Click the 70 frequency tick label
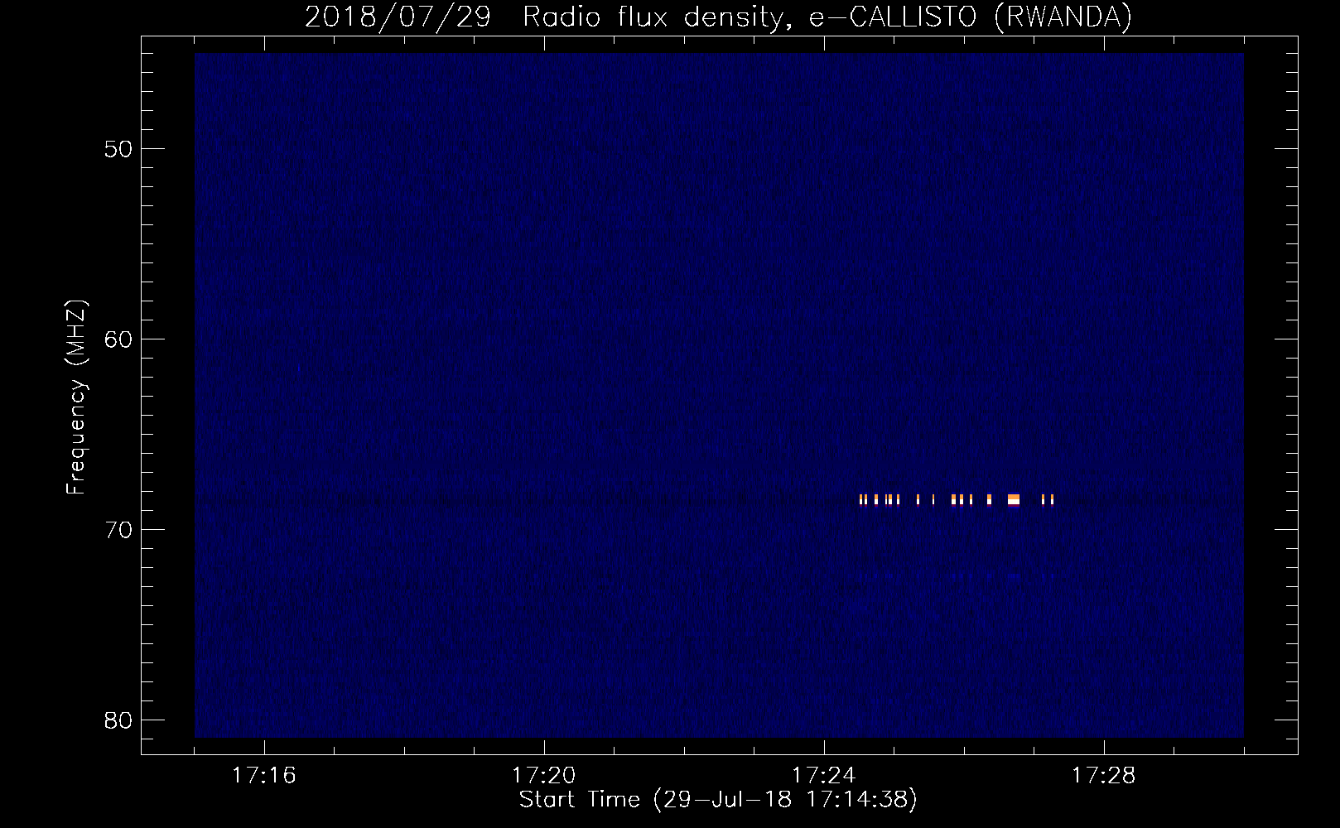1340x828 pixels. pyautogui.click(x=118, y=530)
